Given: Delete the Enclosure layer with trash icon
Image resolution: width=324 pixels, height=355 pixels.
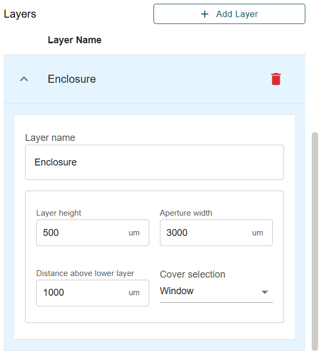Looking at the screenshot, I should coord(276,79).
